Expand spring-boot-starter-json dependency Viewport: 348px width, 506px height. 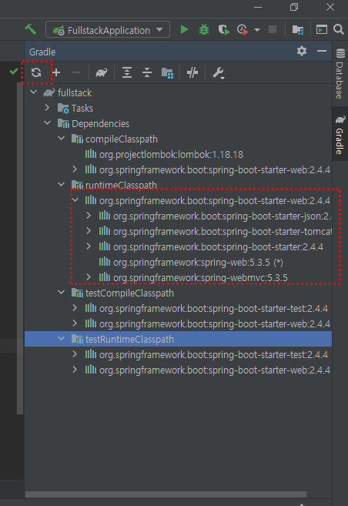click(89, 216)
